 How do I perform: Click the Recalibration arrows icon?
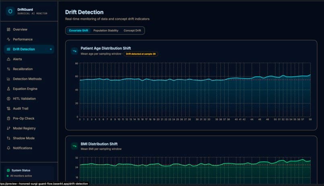coord(8,69)
